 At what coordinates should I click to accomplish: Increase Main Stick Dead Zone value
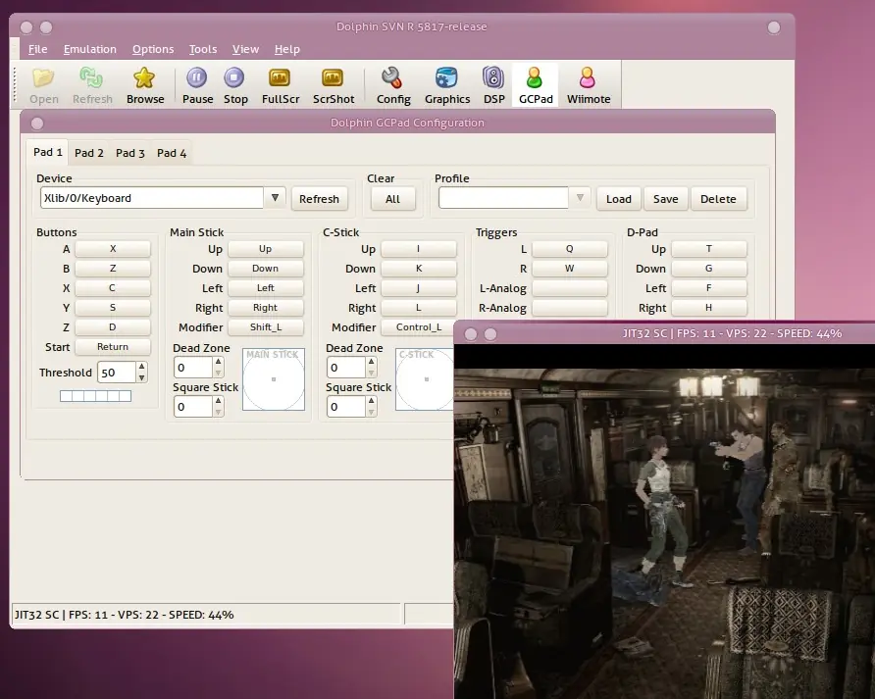tap(218, 362)
